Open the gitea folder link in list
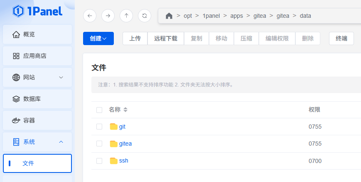 125,144
